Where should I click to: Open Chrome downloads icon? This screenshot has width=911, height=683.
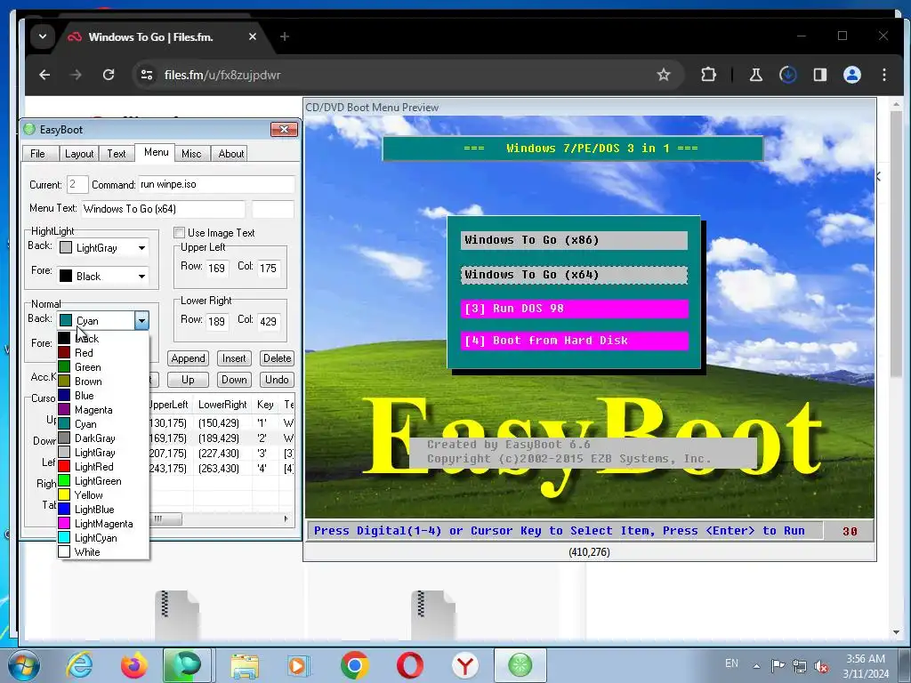788,75
